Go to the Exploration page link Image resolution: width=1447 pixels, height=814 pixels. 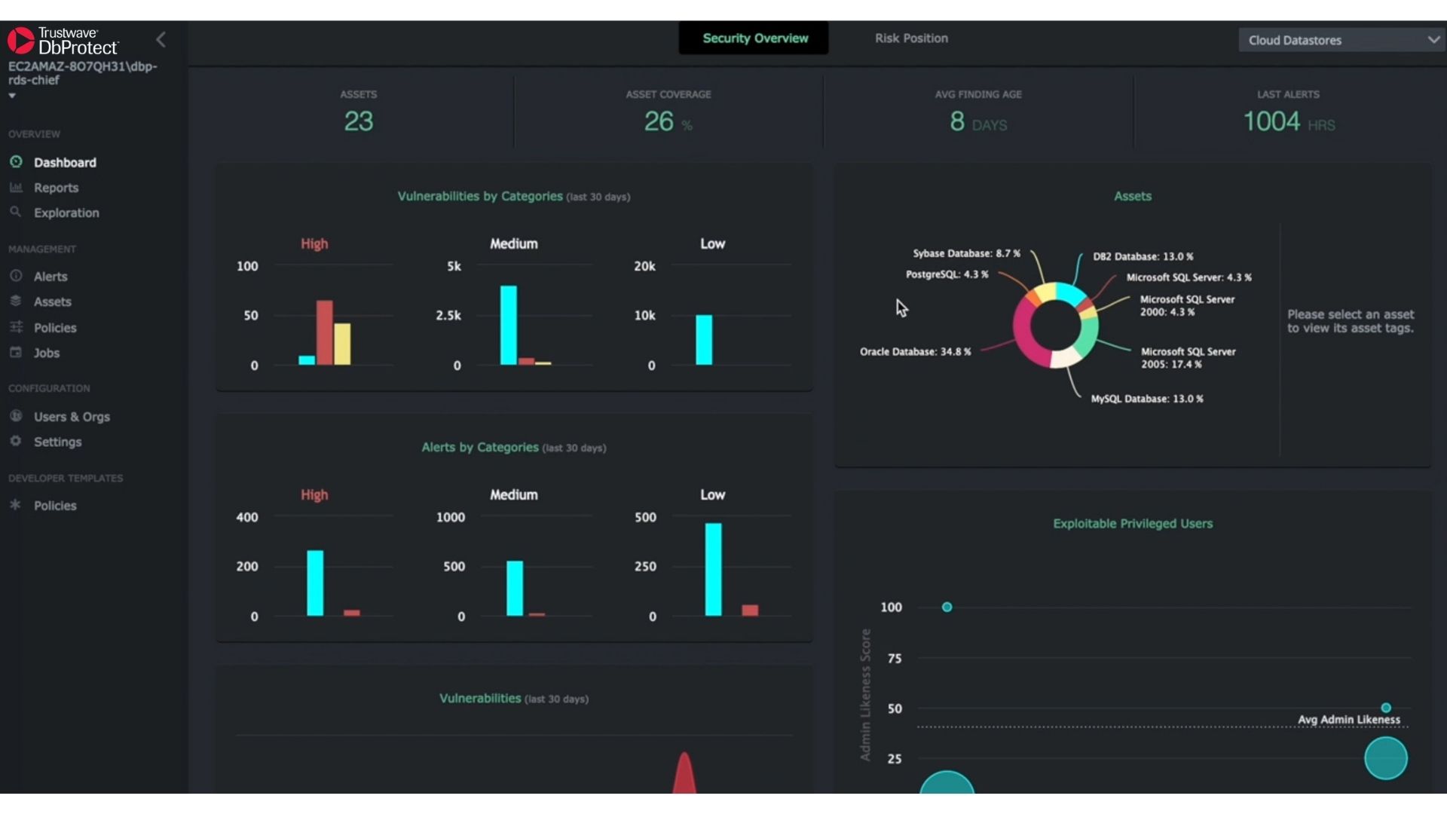point(66,213)
